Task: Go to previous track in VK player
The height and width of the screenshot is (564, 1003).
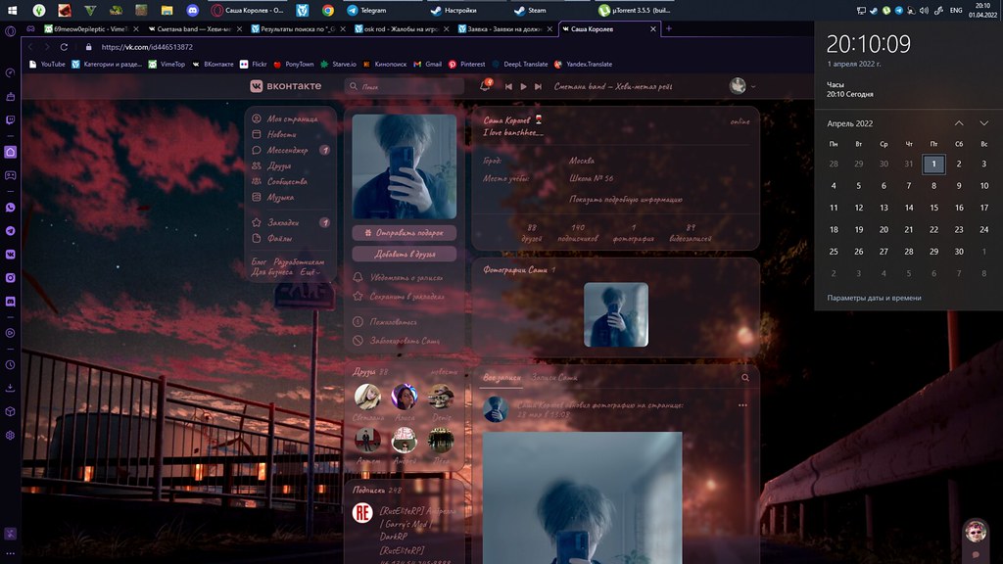Action: tap(509, 86)
